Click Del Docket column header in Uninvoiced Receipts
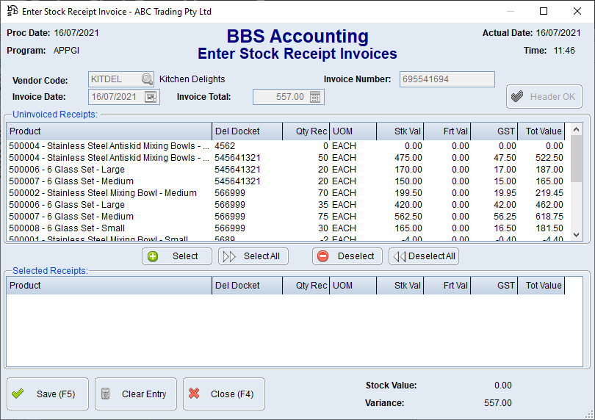This screenshot has height=420, width=595. tap(247, 131)
